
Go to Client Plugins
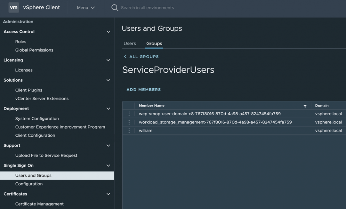[29, 90]
